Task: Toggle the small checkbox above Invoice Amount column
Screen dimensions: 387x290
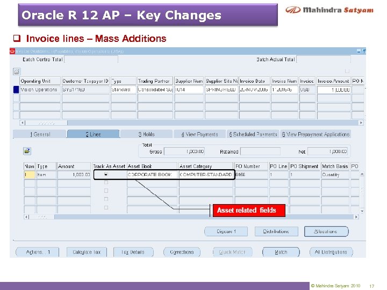Action: tap(347, 71)
